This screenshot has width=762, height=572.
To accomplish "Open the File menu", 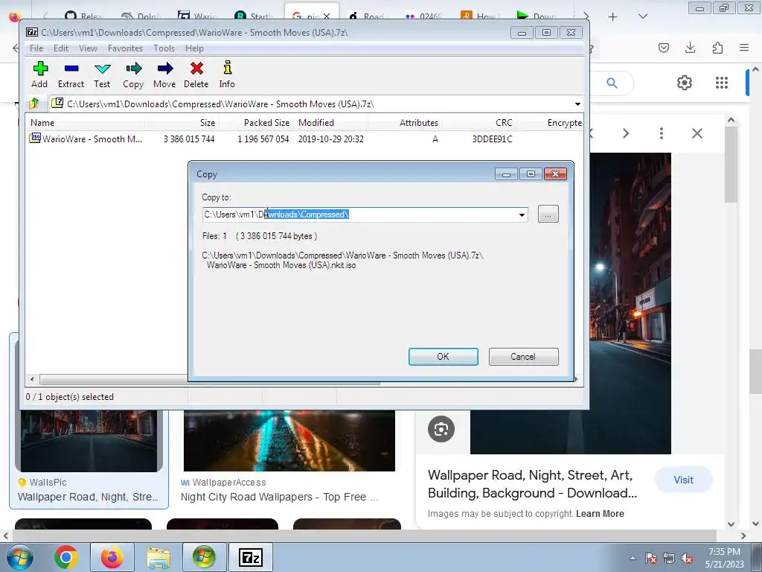I will pos(36,48).
